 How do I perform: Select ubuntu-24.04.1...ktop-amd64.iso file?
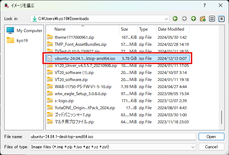(x=118, y=58)
